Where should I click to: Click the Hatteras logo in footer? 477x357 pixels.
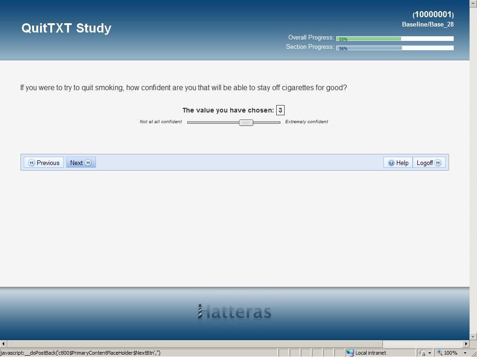tap(234, 312)
